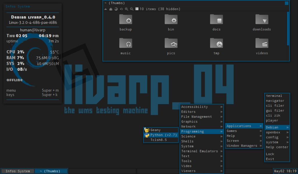Open home folder via house toolbar icon
Image resolution: width=298 pixels, height=174 pixels.
[111, 9]
